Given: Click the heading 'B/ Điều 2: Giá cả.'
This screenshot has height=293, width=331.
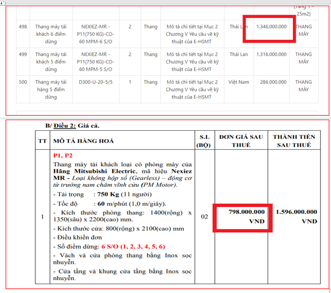Looking at the screenshot, I should click(x=72, y=126).
